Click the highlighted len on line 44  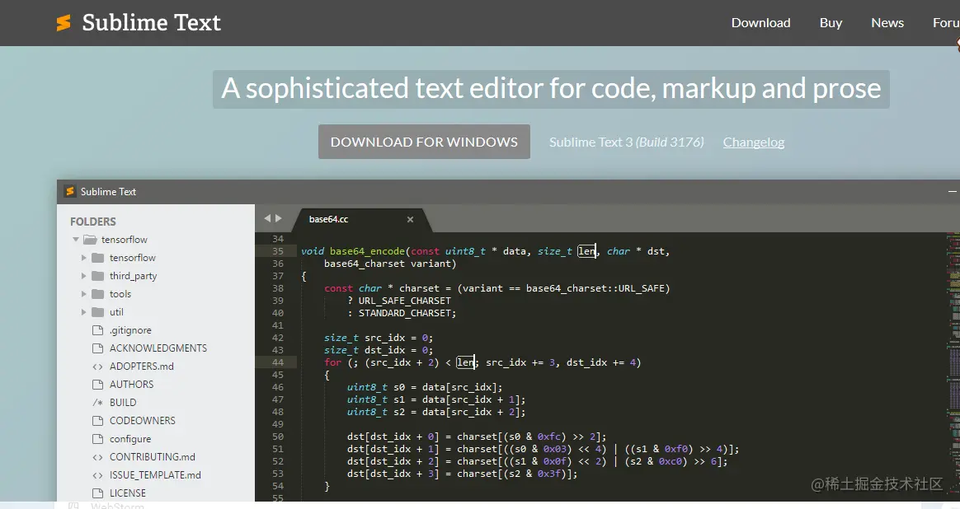[465, 362]
